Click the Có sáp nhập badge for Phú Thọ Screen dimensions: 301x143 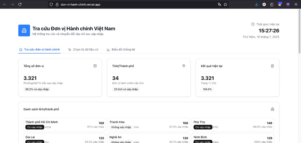point(203,127)
